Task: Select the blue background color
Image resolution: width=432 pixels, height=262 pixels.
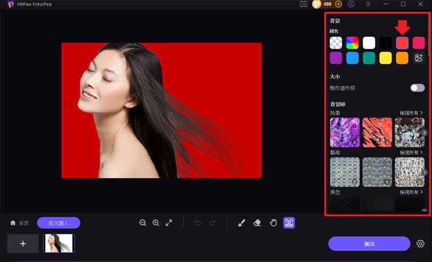Action: 353,58
